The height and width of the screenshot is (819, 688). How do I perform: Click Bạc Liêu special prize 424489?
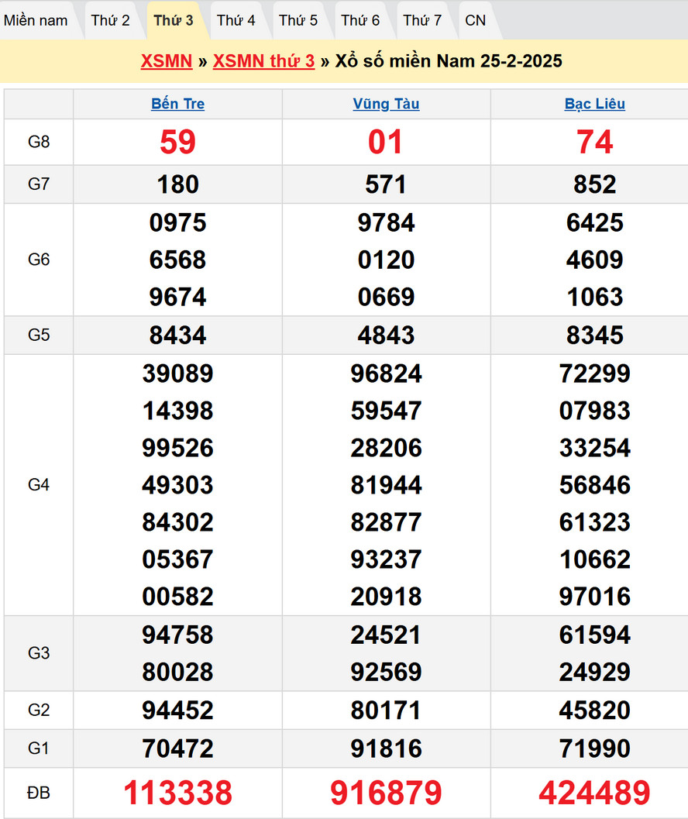pyautogui.click(x=594, y=793)
